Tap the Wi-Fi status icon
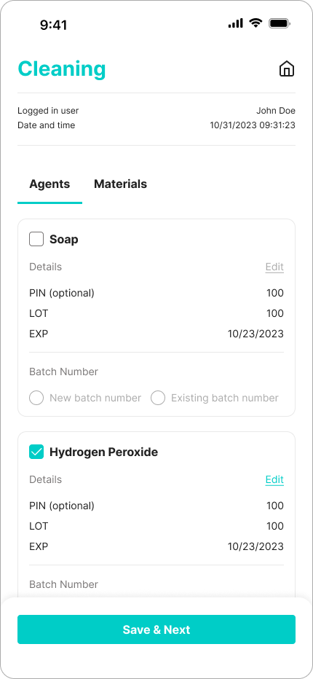 [x=256, y=23]
